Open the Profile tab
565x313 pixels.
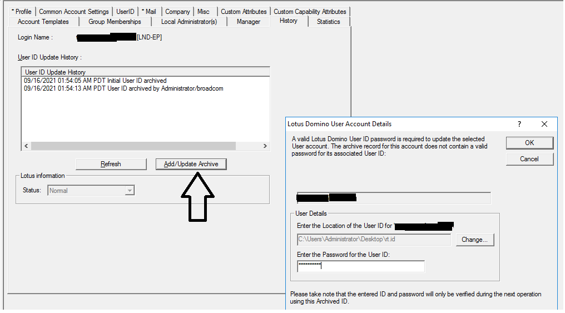click(x=22, y=12)
